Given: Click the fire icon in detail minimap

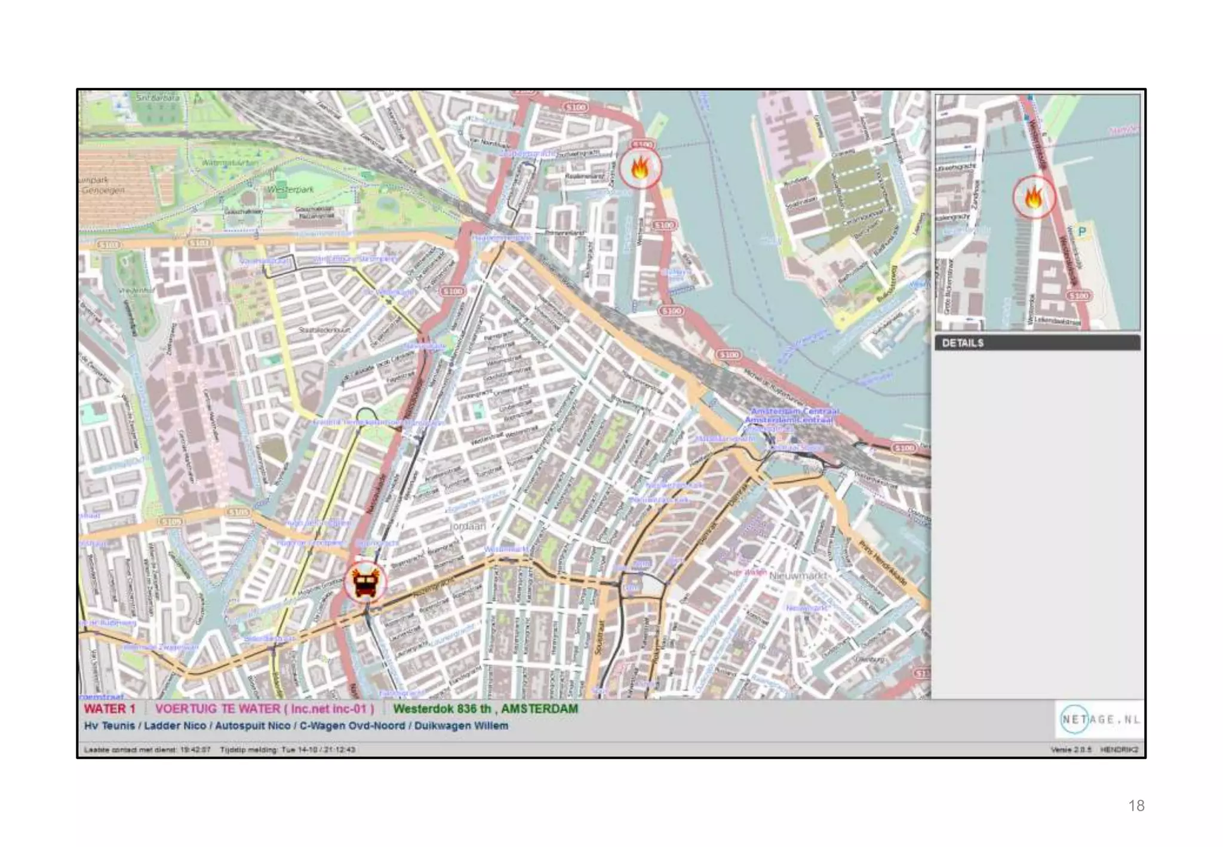Looking at the screenshot, I should 1034,197.
